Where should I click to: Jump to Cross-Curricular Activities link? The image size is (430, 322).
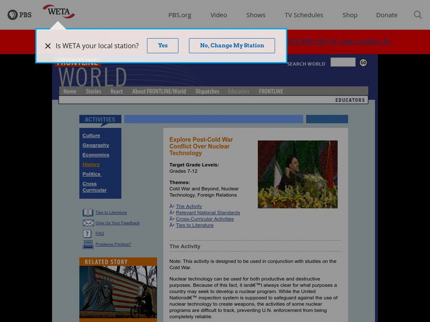[205, 219]
